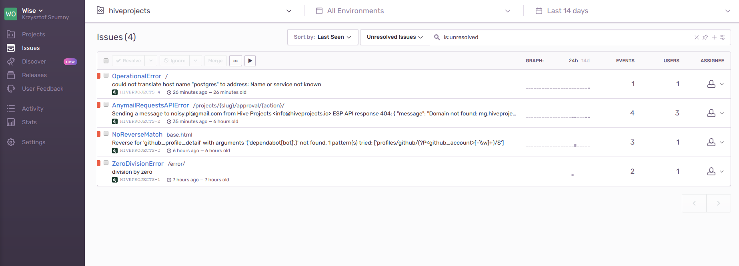Image resolution: width=739 pixels, height=266 pixels.
Task: Click the Discover telescope icon
Action: (11, 62)
